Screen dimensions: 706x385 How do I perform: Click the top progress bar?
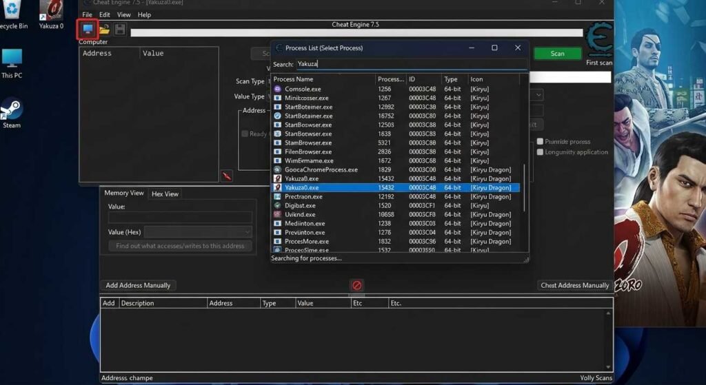point(356,32)
